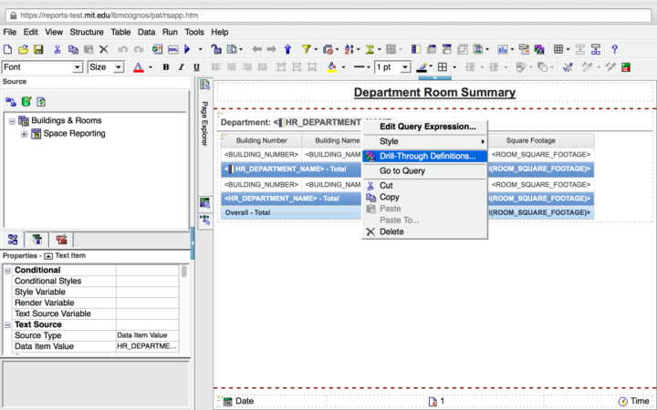Screen dimensions: 657x410
Task: Click Edit Query Expression option
Action: (x=427, y=127)
